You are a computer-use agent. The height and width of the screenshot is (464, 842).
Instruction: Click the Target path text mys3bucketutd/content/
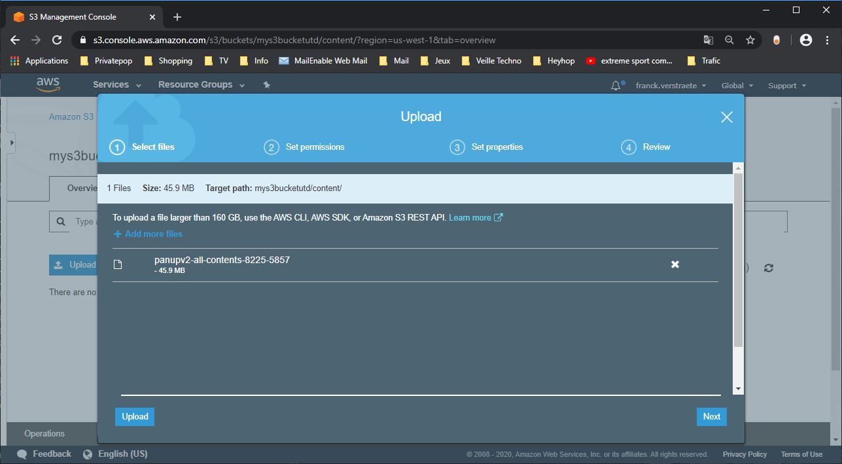[298, 188]
